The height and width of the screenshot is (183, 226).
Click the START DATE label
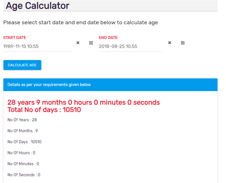15,38
